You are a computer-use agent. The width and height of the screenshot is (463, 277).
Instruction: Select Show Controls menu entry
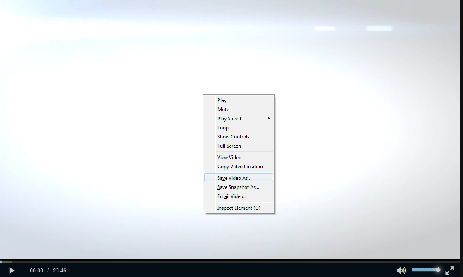click(x=239, y=137)
